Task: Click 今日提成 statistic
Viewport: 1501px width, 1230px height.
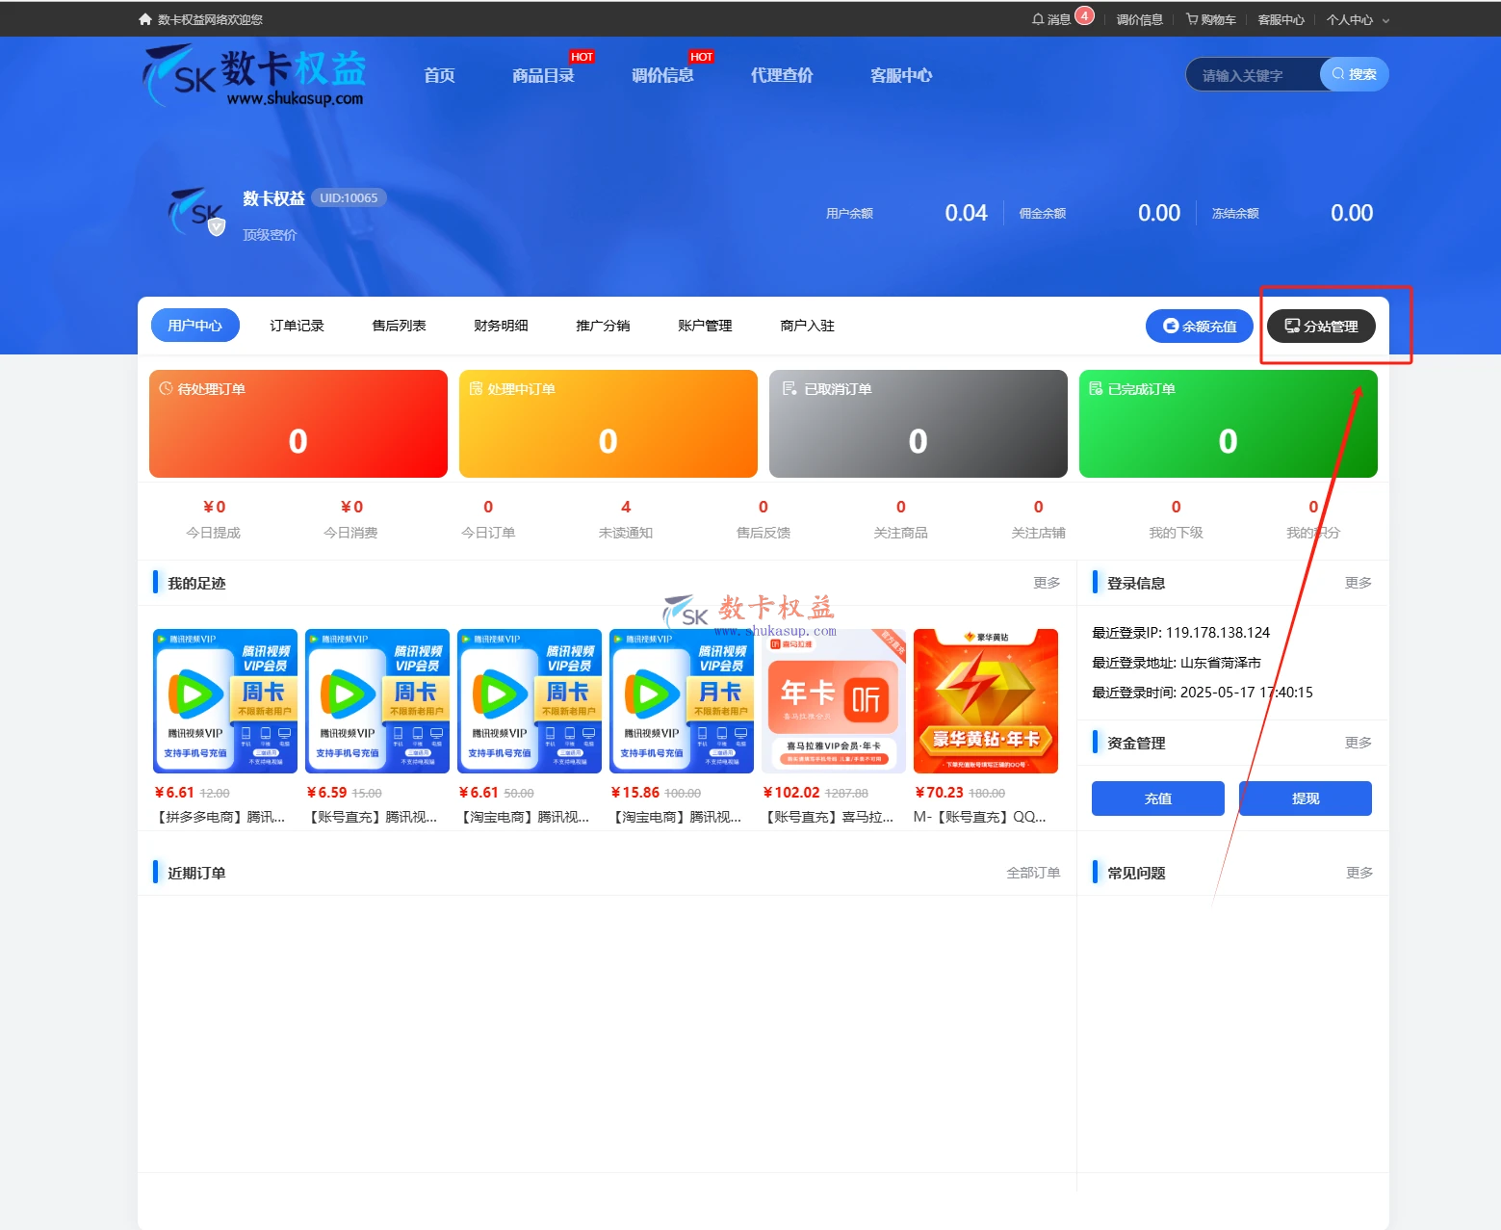Action: coord(214,519)
